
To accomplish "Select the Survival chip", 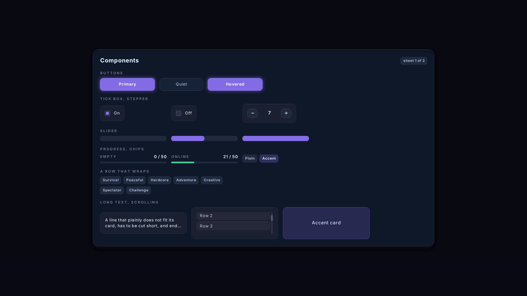I will [111, 180].
